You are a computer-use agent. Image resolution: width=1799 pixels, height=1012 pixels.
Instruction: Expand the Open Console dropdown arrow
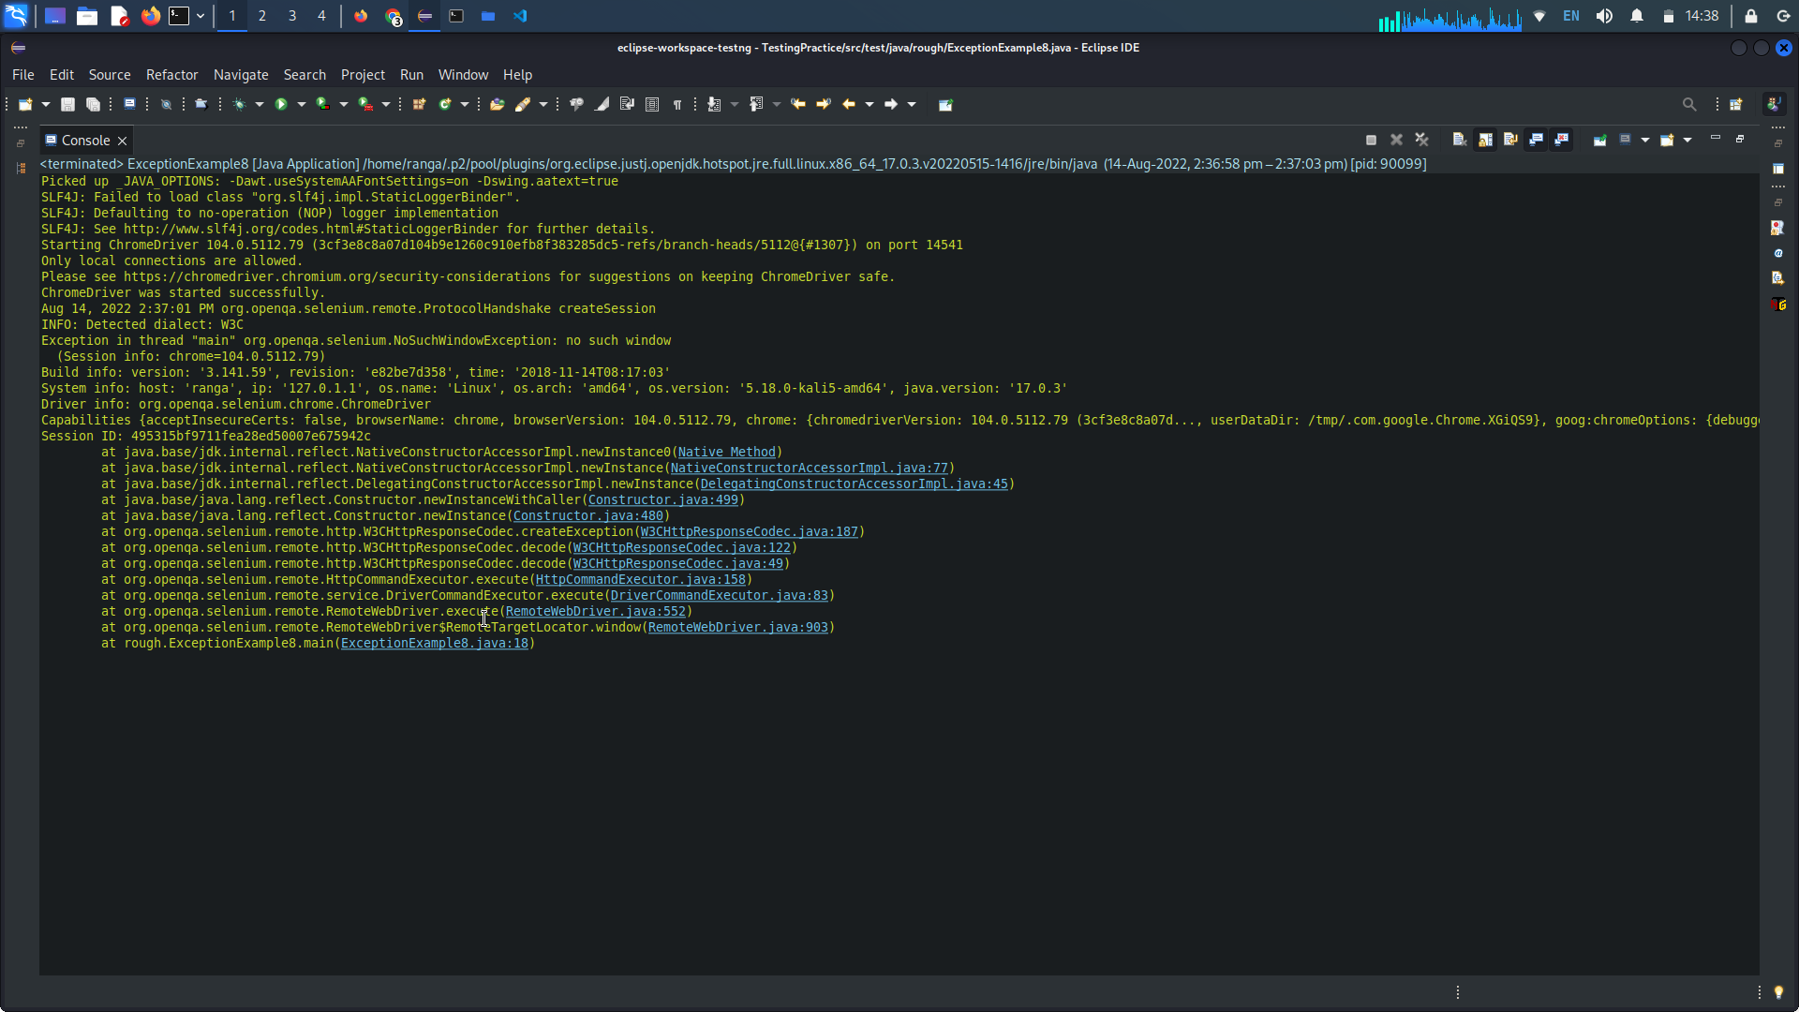tap(1687, 140)
